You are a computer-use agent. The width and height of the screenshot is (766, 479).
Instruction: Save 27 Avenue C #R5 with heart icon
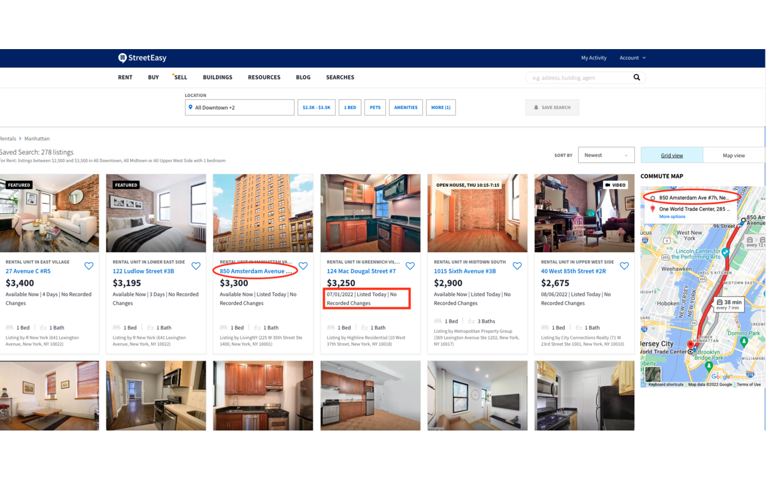(x=89, y=266)
